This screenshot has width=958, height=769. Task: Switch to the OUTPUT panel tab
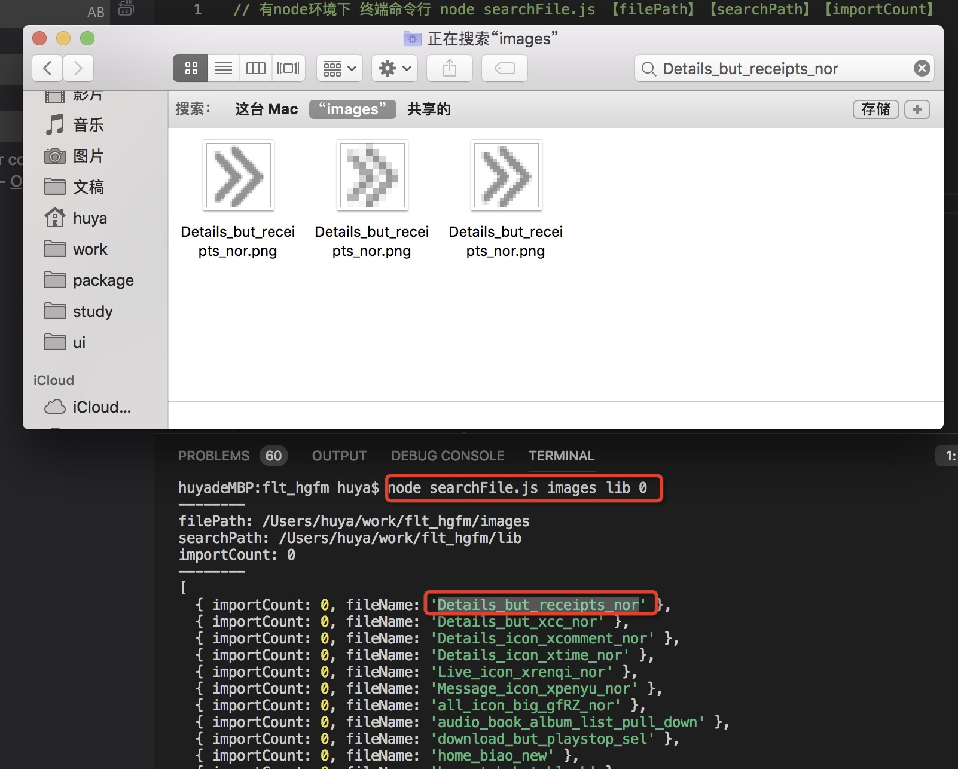coord(339,456)
